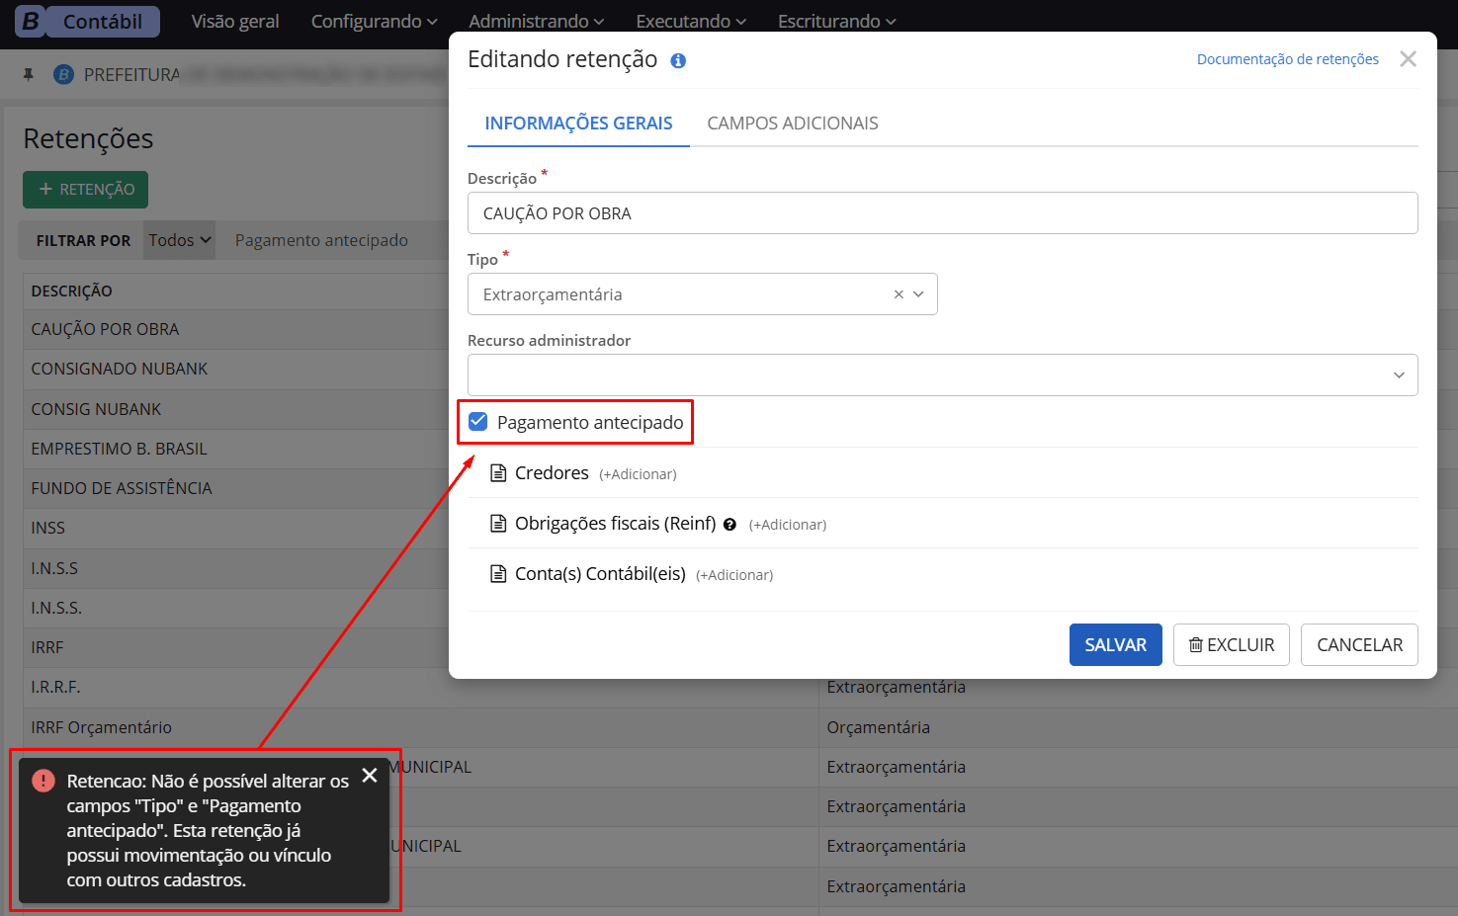1458x916 pixels.
Task: Dismiss the error notification toast
Action: 370,776
